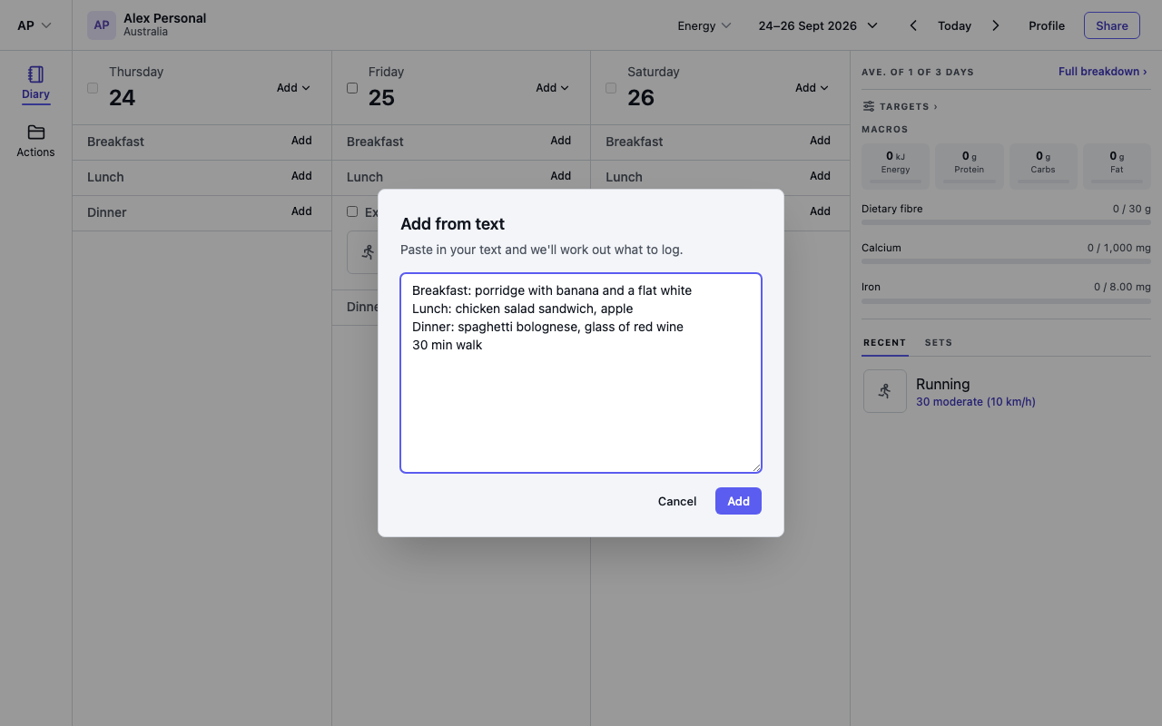Click the Targets sliders icon
The width and height of the screenshot is (1162, 726).
(x=869, y=106)
